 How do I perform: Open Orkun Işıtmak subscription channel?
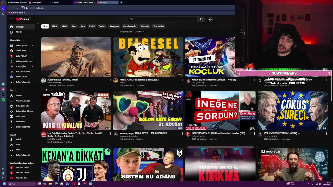[x=22, y=46]
